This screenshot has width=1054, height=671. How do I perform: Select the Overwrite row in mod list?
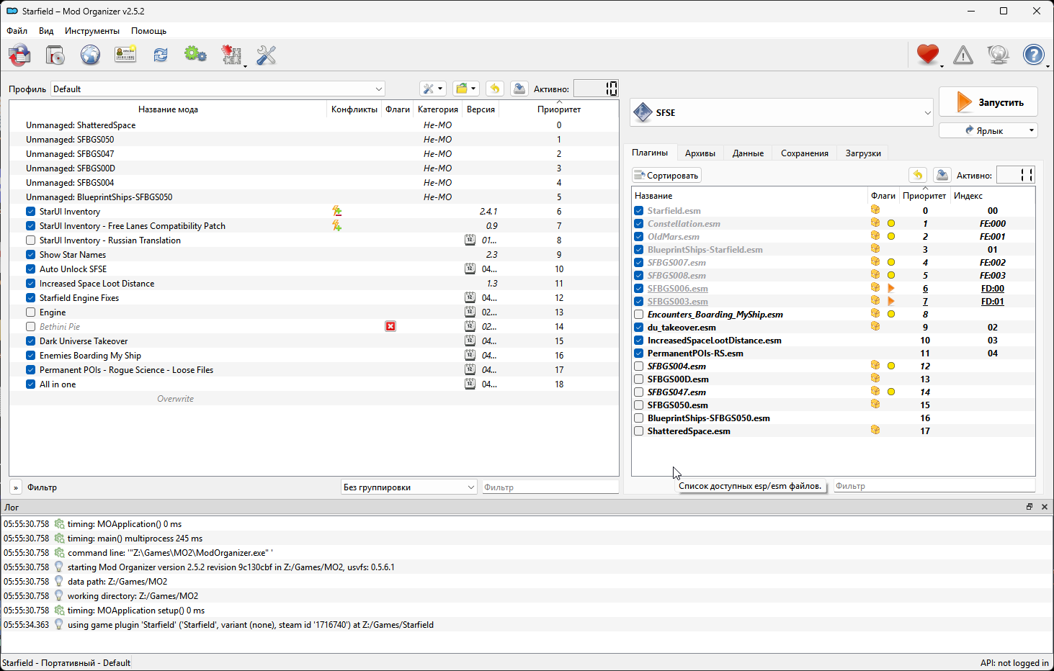tap(314, 399)
